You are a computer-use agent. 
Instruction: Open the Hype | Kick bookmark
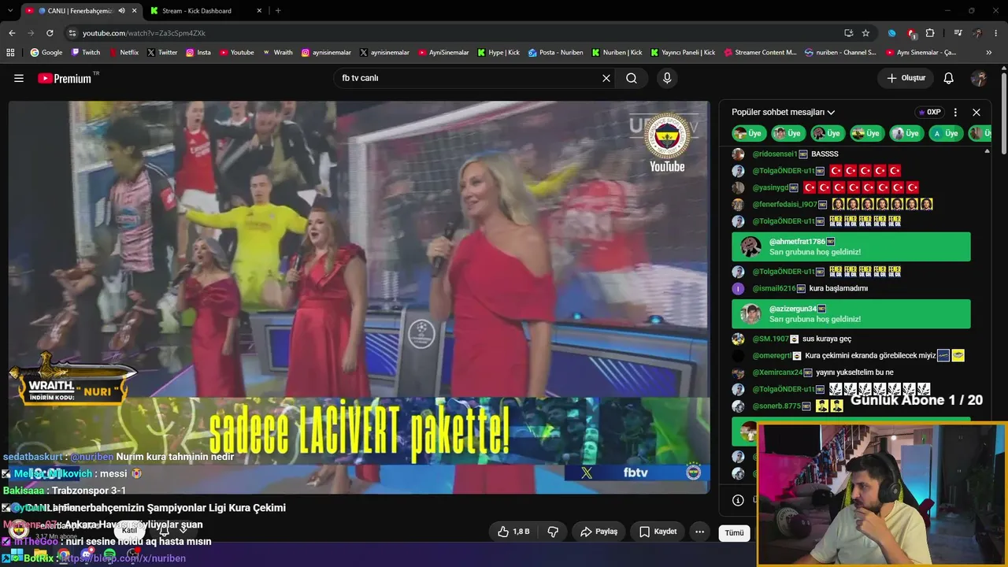(x=498, y=53)
